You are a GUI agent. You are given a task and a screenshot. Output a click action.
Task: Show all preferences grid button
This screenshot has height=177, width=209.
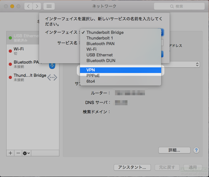[x=49, y=6]
